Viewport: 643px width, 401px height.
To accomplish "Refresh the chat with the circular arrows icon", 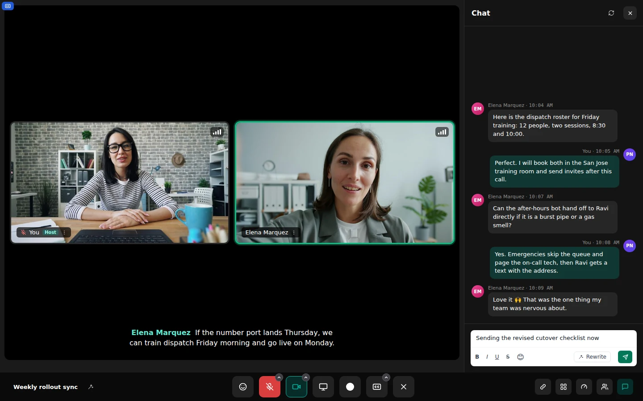I will click(611, 13).
